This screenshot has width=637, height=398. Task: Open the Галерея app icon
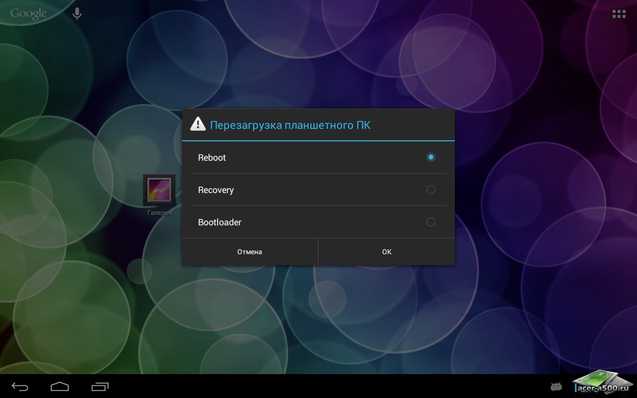pos(159,190)
